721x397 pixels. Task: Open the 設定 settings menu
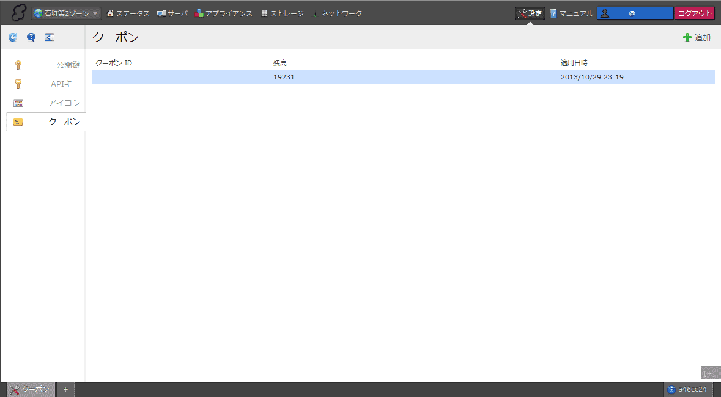tap(530, 13)
